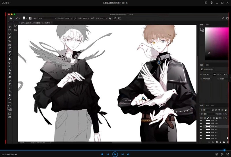Click the video progress bar handle
Image resolution: width=231 pixels, height=157 pixels.
click(x=224, y=150)
